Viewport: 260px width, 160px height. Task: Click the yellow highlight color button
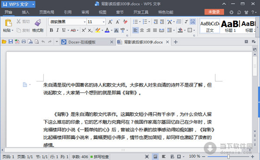(98, 30)
